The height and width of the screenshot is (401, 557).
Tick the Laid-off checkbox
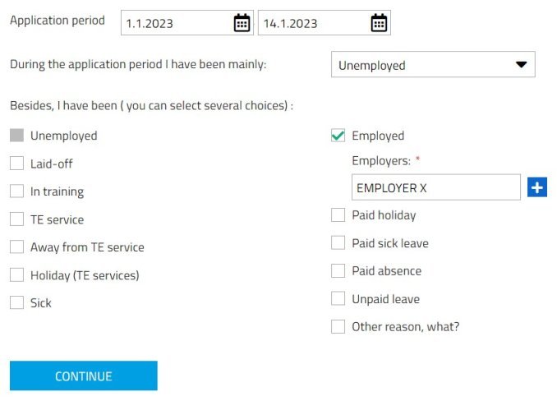click(x=16, y=164)
